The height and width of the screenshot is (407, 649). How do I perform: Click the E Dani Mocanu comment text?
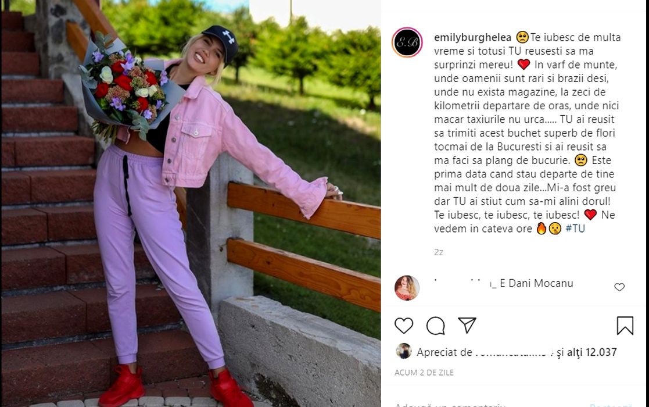click(x=536, y=284)
